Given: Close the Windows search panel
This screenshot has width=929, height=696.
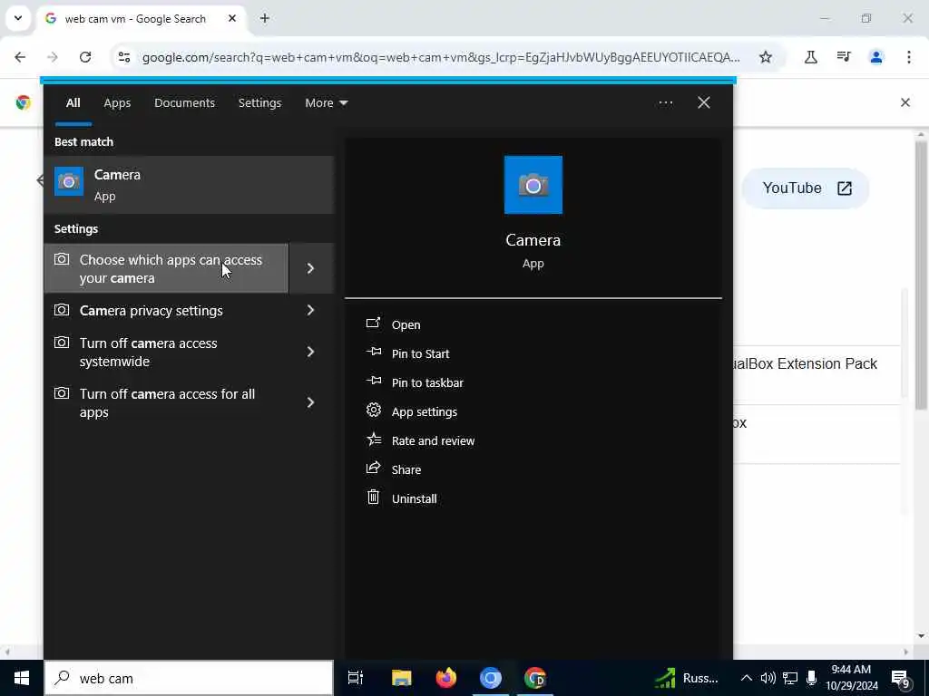Looking at the screenshot, I should (703, 102).
